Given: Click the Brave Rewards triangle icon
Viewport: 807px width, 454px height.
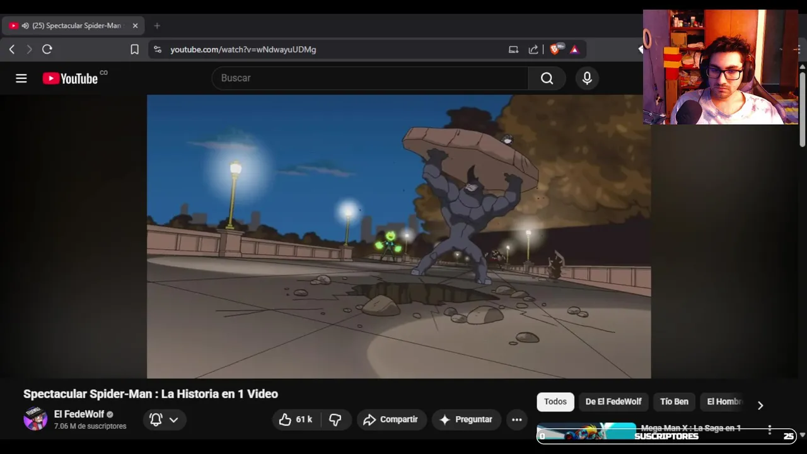Looking at the screenshot, I should (574, 49).
